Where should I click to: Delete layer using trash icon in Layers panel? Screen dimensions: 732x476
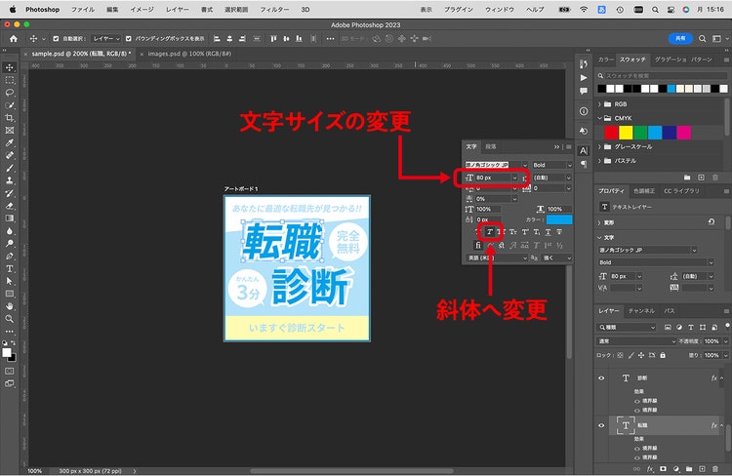pyautogui.click(x=715, y=468)
